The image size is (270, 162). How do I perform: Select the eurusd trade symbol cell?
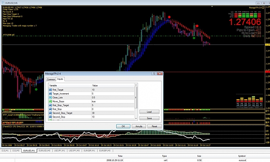pos(242,160)
